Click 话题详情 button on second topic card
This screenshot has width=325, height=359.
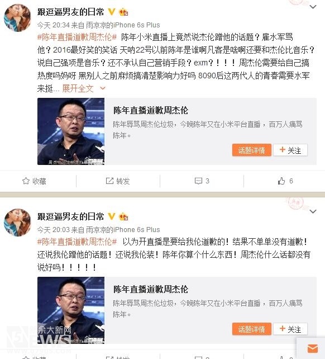pos(252,329)
